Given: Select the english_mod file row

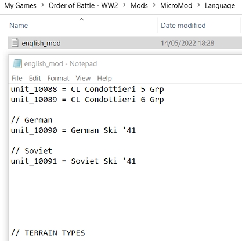Looking at the screenshot, I should click(125, 43).
